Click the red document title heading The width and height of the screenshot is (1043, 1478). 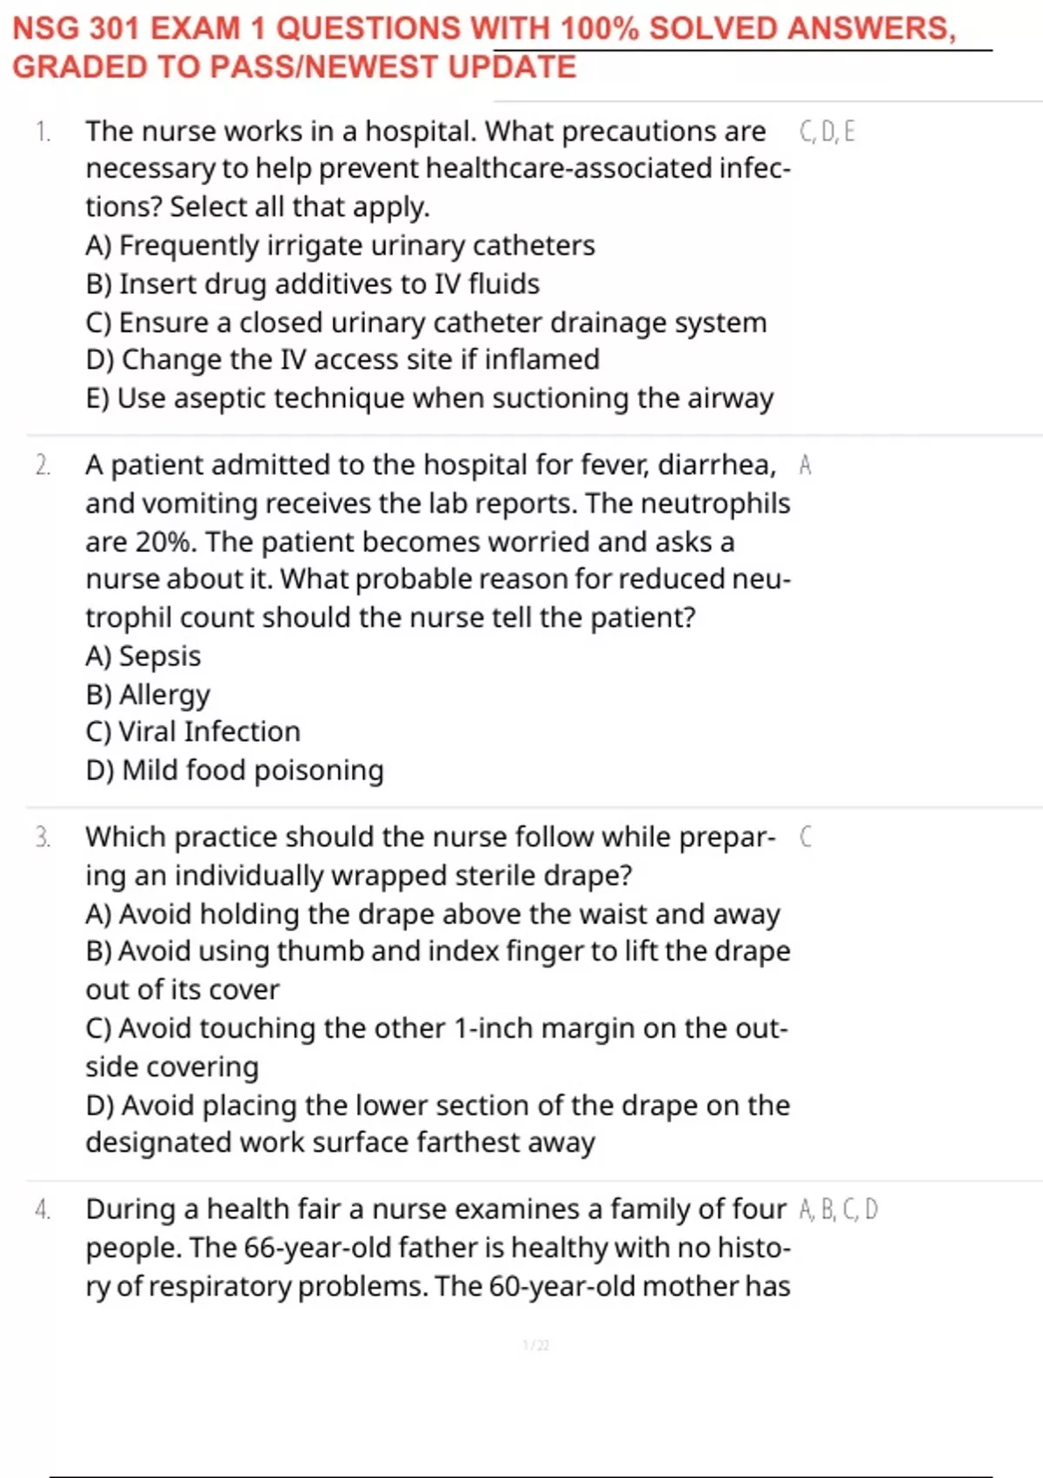pyautogui.click(x=484, y=48)
